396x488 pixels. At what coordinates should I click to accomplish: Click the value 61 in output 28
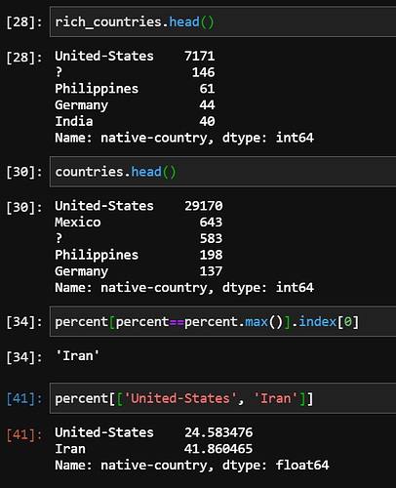[x=208, y=89]
